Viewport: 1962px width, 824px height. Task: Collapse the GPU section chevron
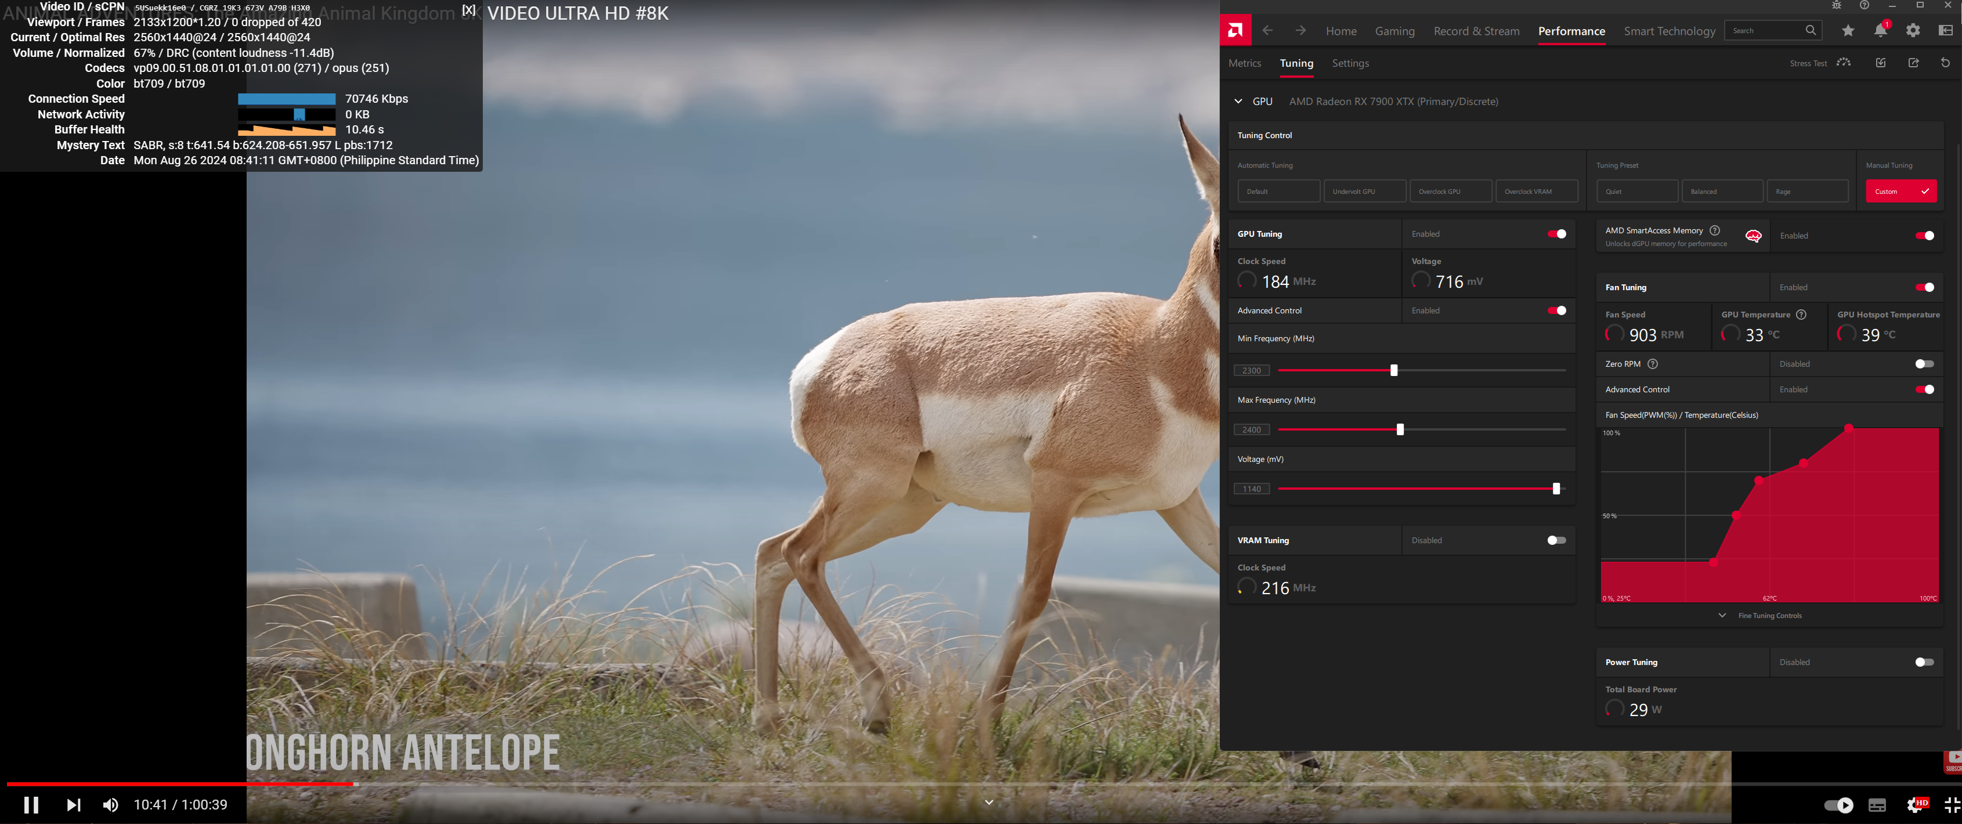(1238, 102)
